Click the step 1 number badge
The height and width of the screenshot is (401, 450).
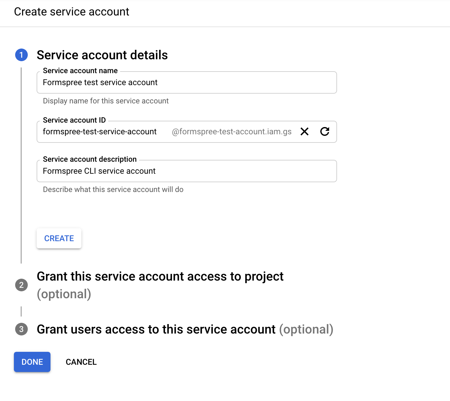(x=21, y=55)
